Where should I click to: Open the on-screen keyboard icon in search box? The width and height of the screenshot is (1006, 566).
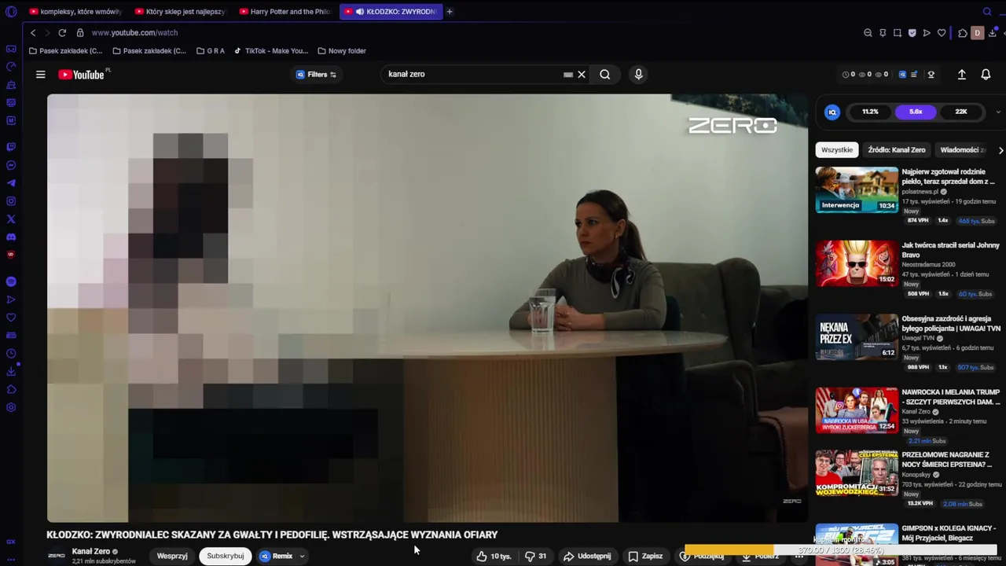point(567,75)
